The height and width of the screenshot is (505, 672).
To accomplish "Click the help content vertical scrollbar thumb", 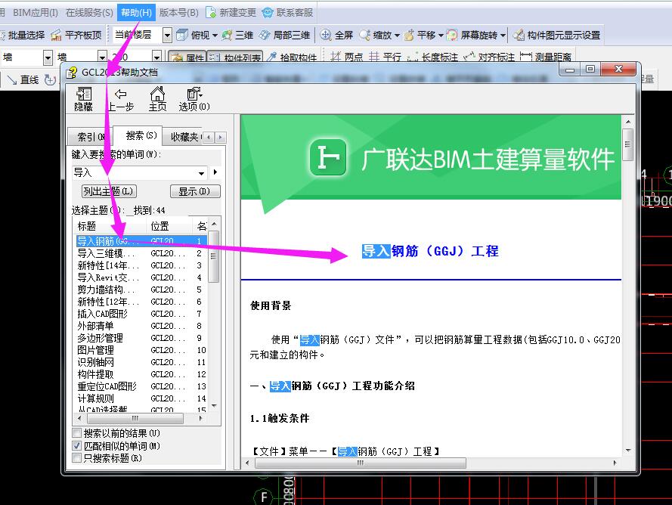I will 628,144.
